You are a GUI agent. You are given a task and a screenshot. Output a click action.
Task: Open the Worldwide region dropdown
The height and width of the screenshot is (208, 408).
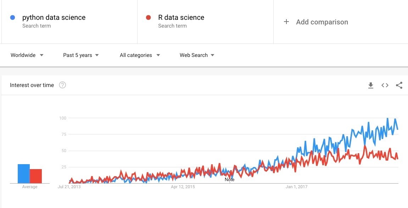(x=27, y=55)
